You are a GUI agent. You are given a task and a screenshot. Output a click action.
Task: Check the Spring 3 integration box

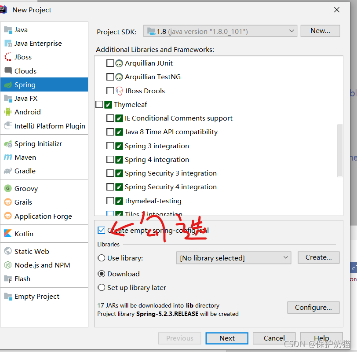[110, 146]
